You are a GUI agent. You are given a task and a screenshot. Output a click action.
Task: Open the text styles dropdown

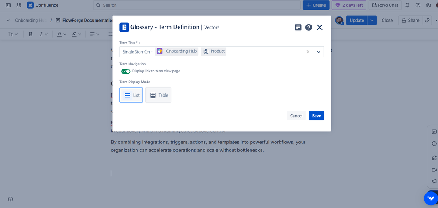tap(13, 34)
